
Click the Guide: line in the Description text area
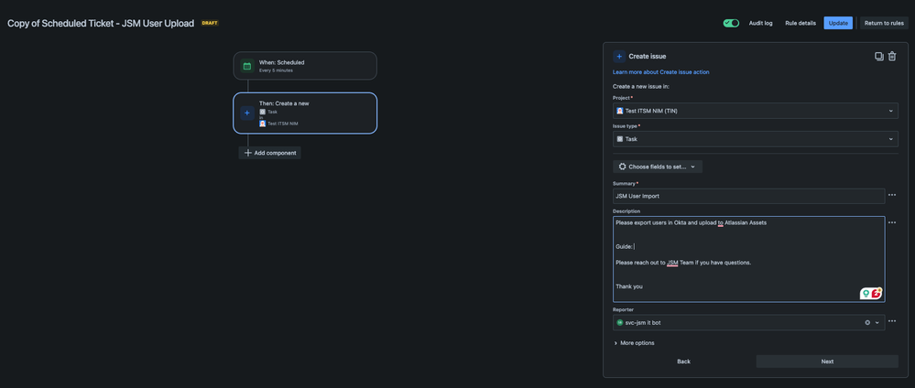pyautogui.click(x=624, y=247)
